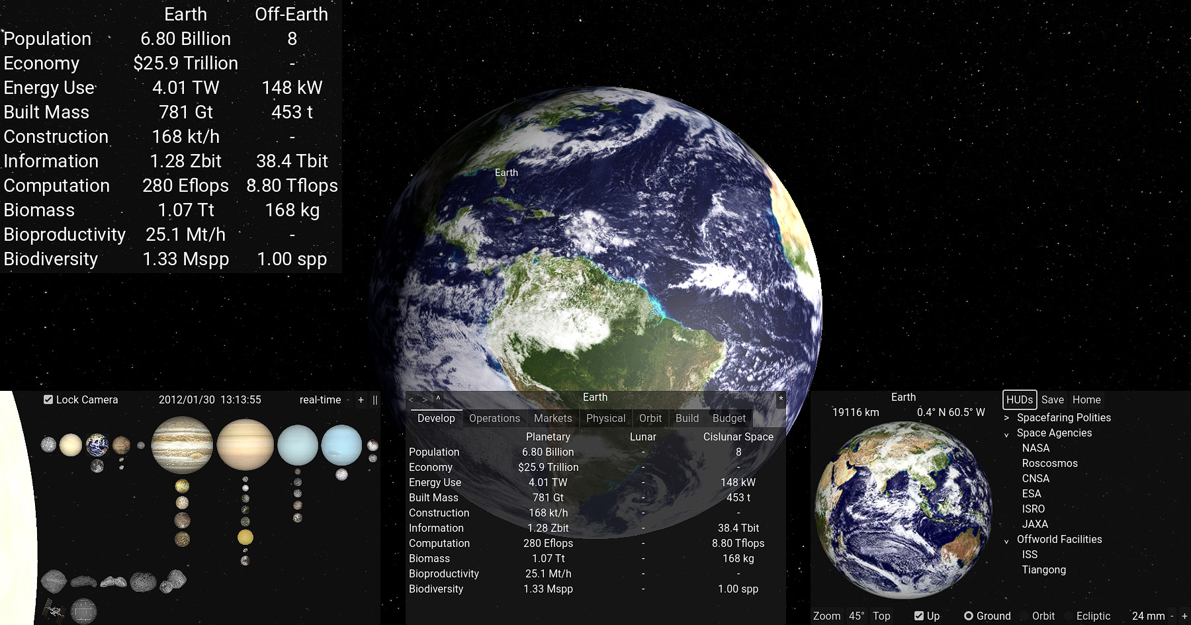This screenshot has height=625, width=1191.
Task: Increase time speed with plus next to real-time
Action: 361,399
